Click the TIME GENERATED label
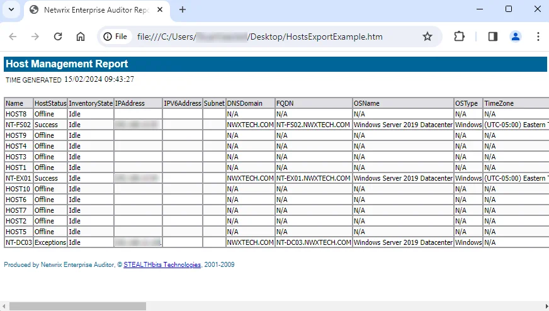 click(33, 80)
